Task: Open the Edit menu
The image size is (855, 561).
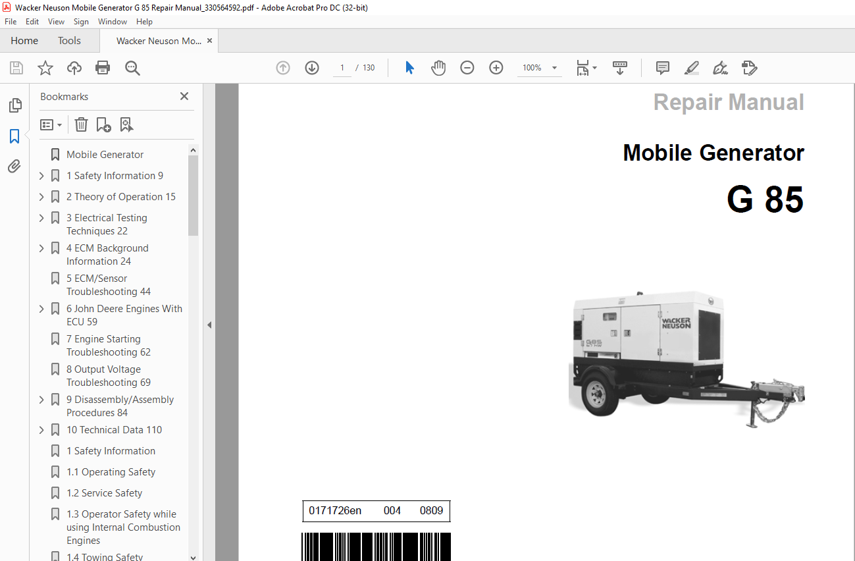Action: (32, 22)
